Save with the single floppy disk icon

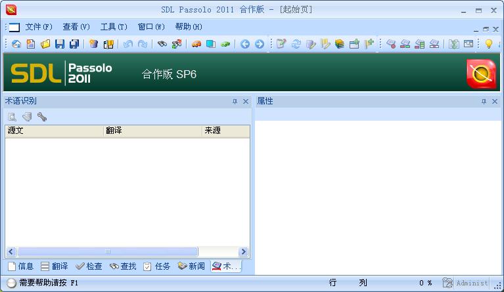[x=60, y=44]
